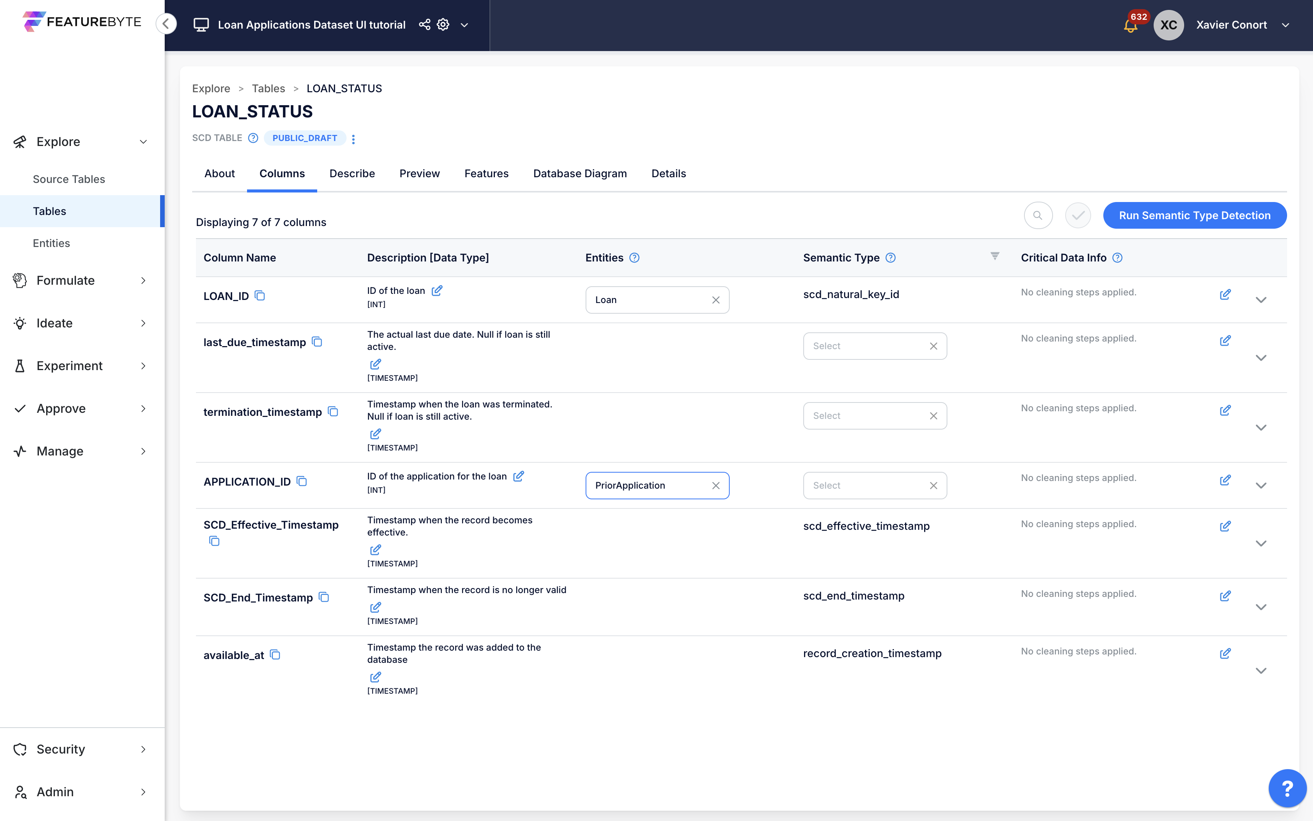
Task: Expand the available_at row chevron
Action: click(x=1261, y=670)
